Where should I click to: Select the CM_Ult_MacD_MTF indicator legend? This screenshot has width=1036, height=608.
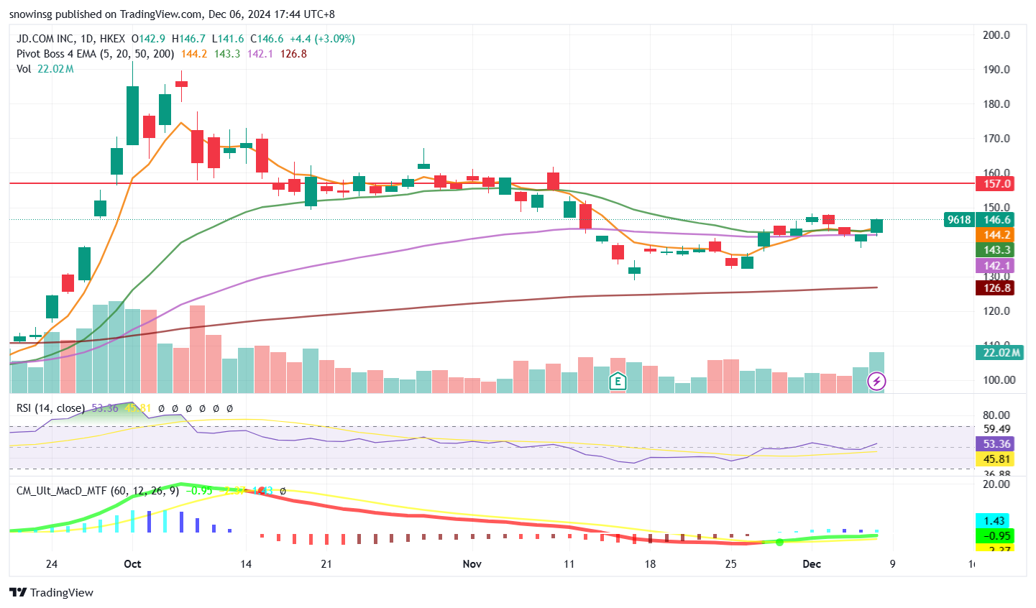click(98, 491)
